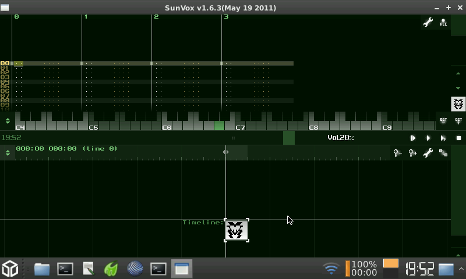The width and height of the screenshot is (466, 279).
Task: Expand the taskbar tray up-arrow
Action: click(x=461, y=269)
